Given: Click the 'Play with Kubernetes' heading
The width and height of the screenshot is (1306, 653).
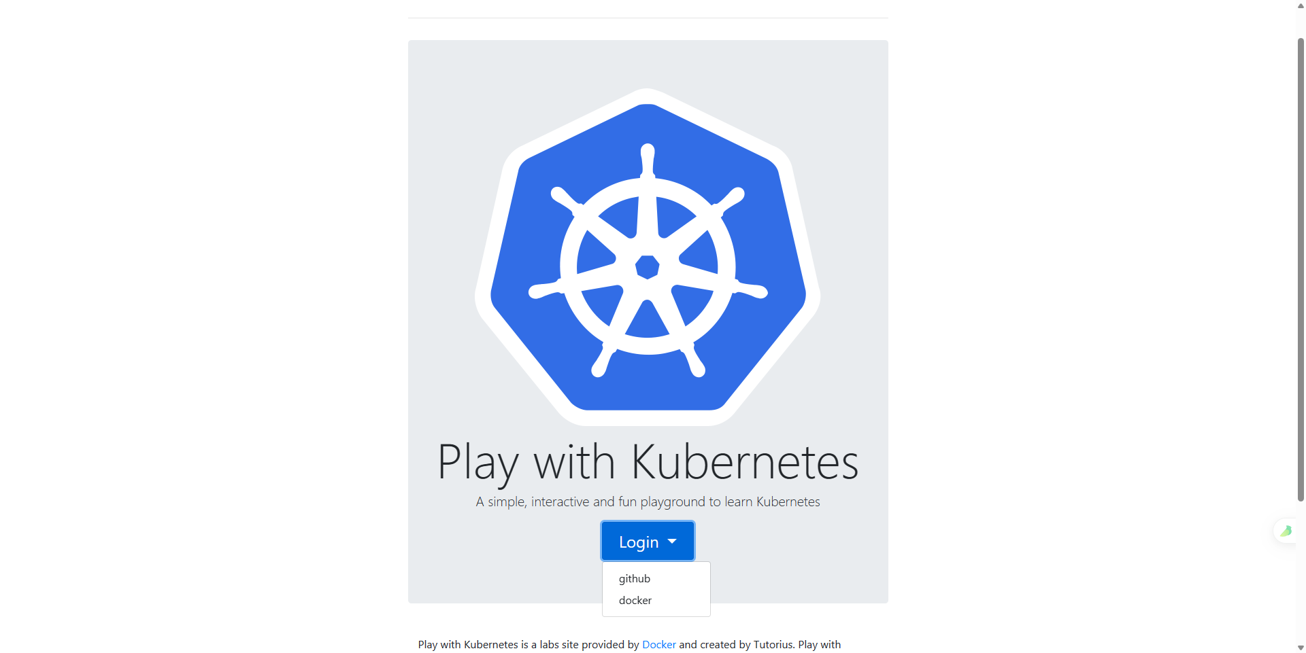Looking at the screenshot, I should click(x=648, y=462).
